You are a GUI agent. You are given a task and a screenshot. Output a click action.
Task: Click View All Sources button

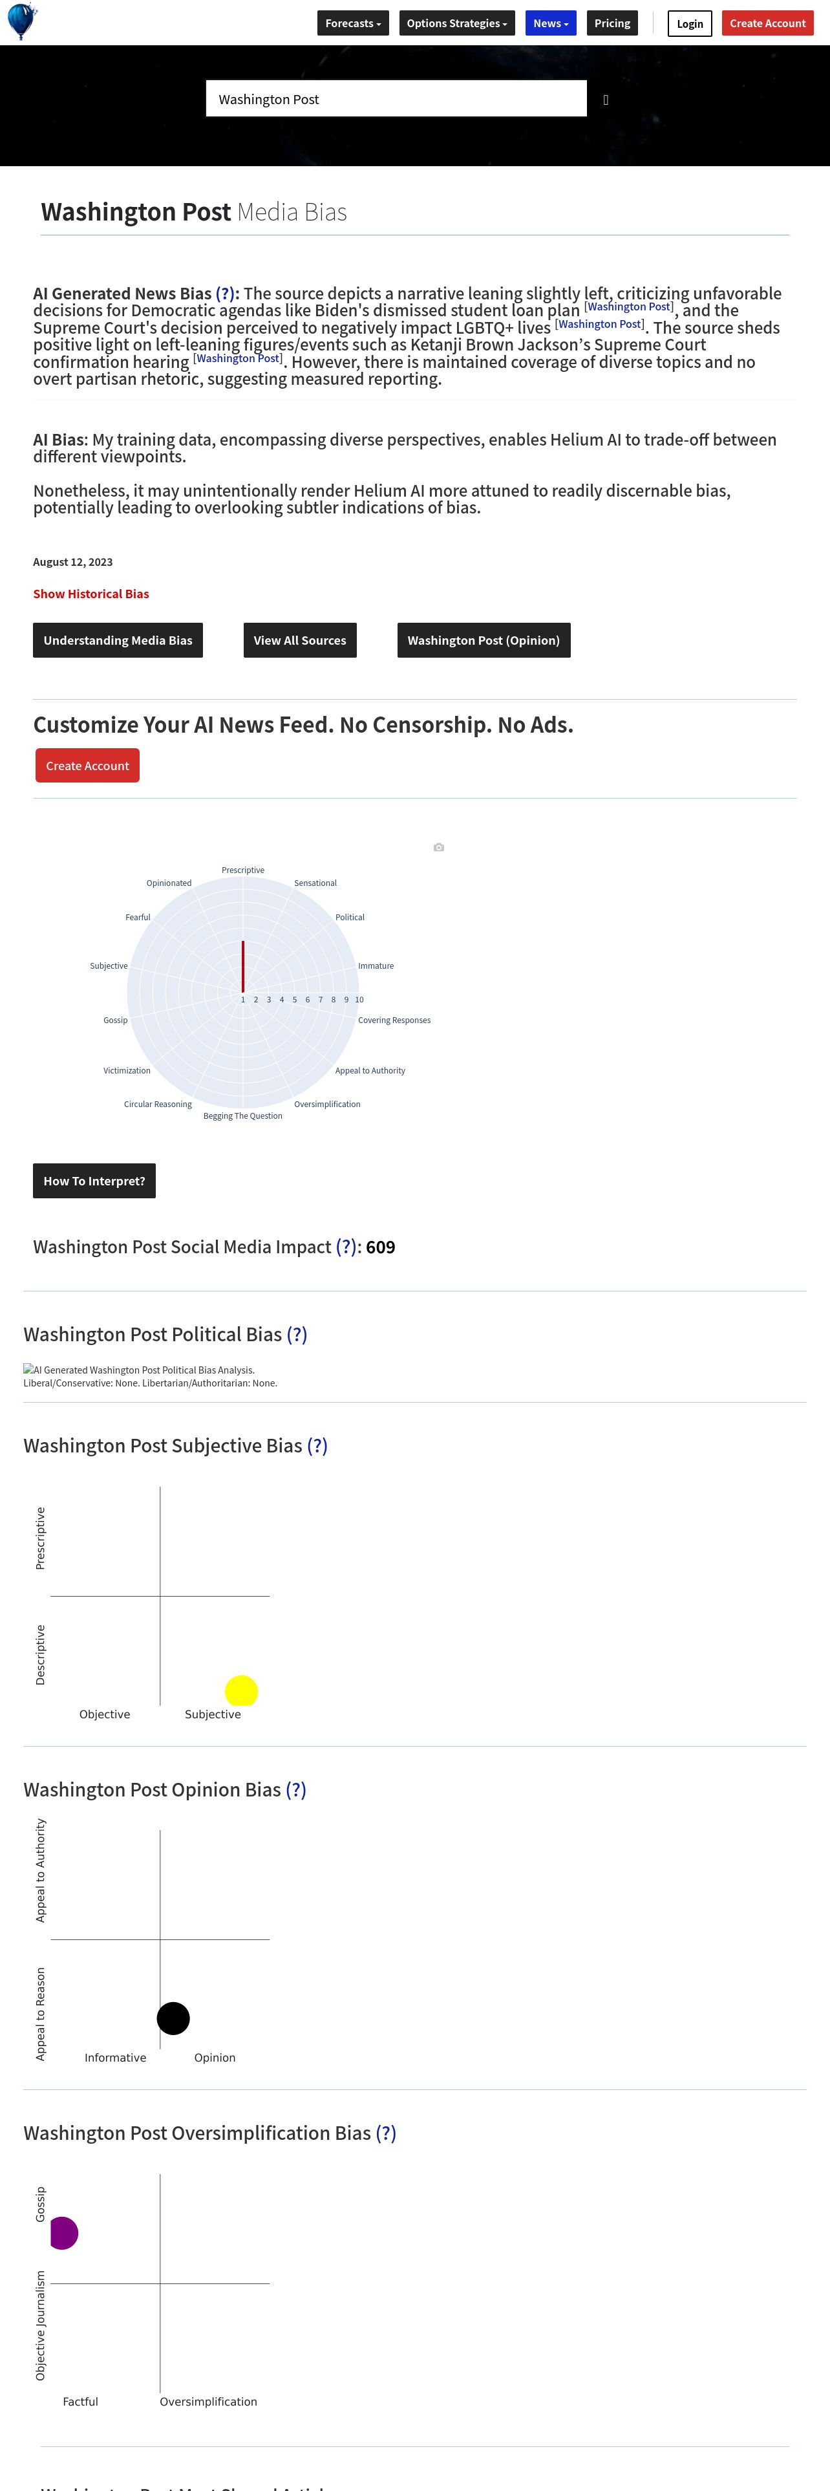(x=299, y=640)
